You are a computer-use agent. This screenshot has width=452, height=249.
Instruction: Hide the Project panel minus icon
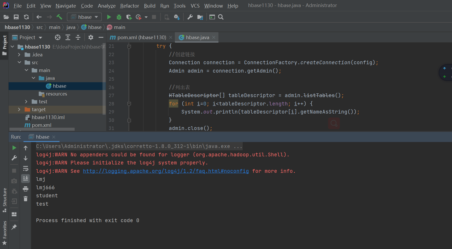click(x=101, y=37)
